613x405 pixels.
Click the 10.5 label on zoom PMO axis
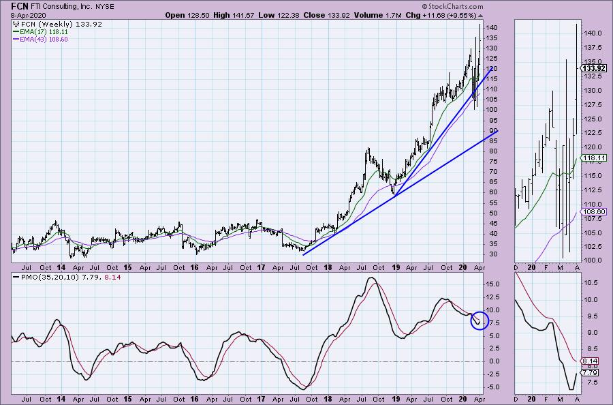(x=590, y=282)
